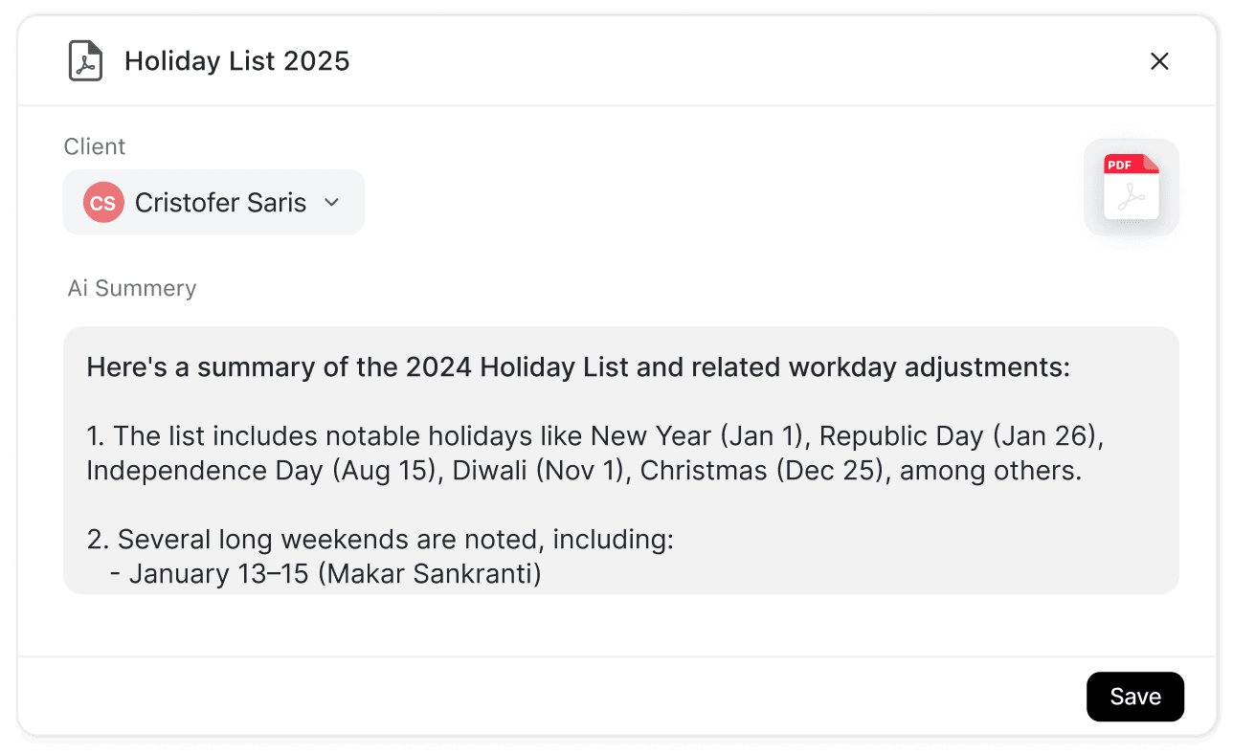Click the Holiday List 2025 title
The width and height of the screenshot is (1233, 754).
pyautogui.click(x=236, y=61)
